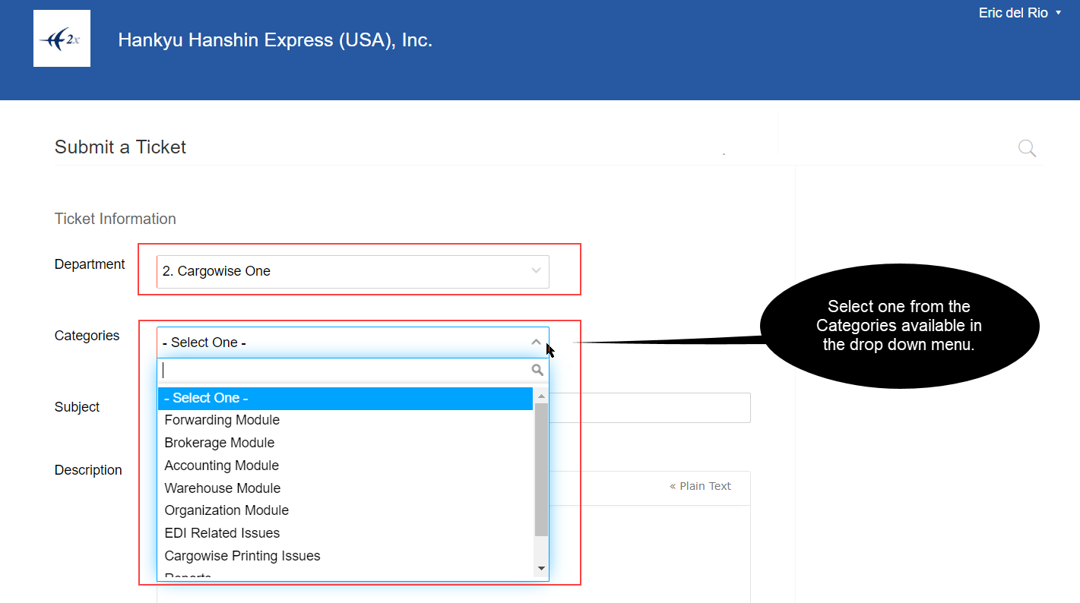
Task: Click the Subject field label
Action: [x=77, y=407]
